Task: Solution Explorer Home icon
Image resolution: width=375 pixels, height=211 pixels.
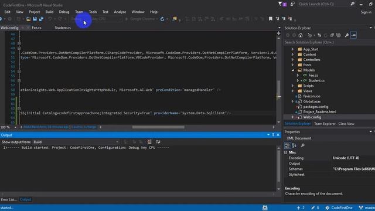Action: click(301, 35)
